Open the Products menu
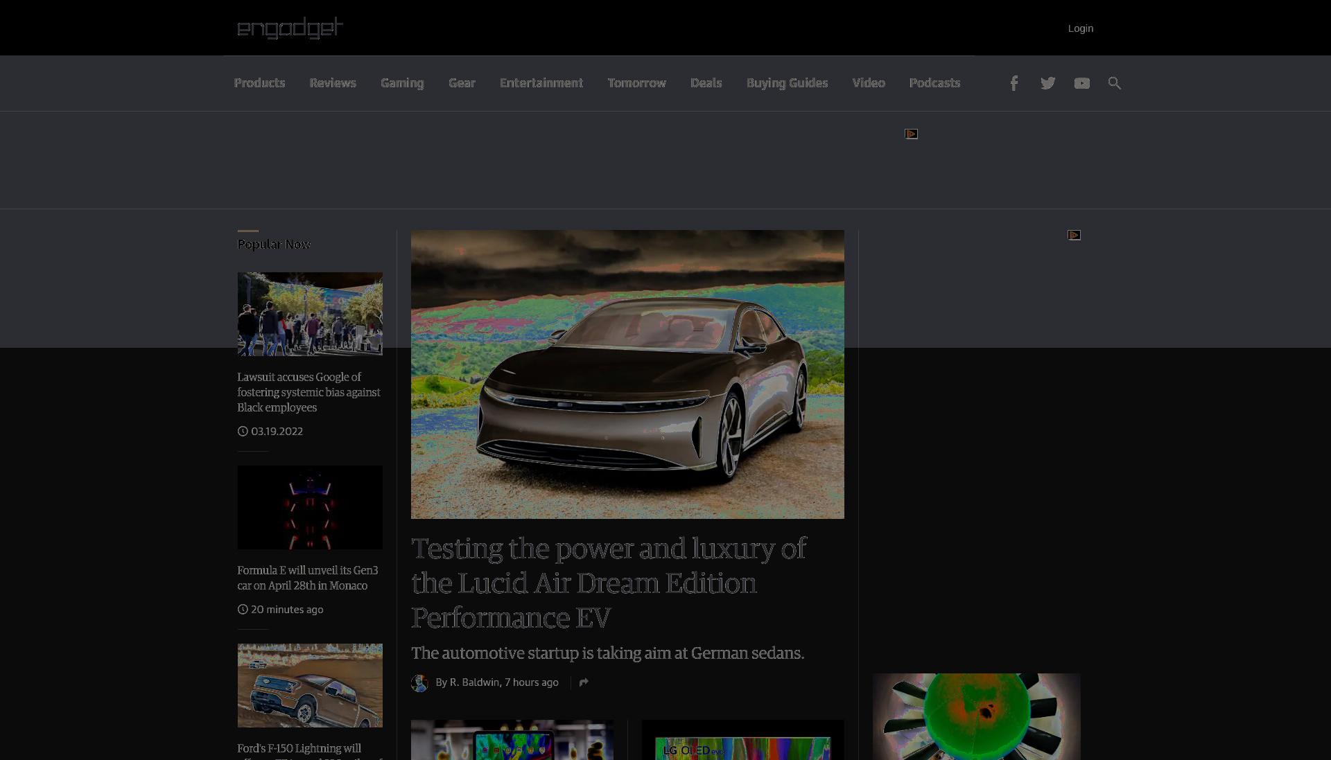This screenshot has height=760, width=1331. 259,83
